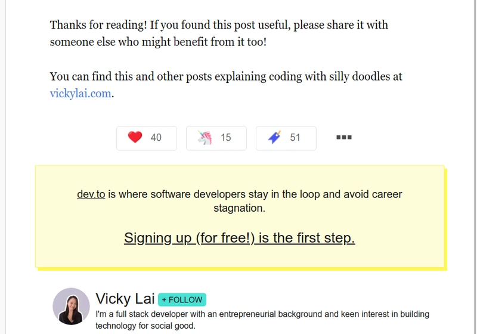
Task: Open Vicky Lai's profile picture
Action: click(71, 307)
